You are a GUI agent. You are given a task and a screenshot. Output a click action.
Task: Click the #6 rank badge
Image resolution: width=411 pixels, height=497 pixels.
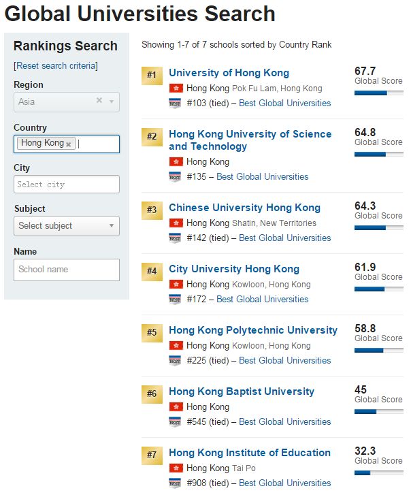coord(152,394)
